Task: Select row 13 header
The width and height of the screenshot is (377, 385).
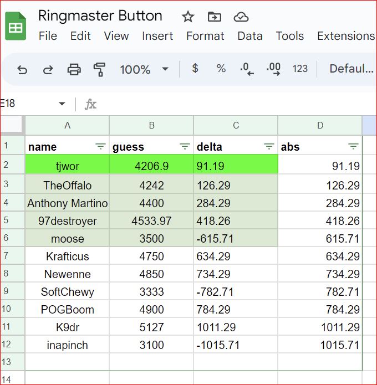Action: click(x=12, y=362)
